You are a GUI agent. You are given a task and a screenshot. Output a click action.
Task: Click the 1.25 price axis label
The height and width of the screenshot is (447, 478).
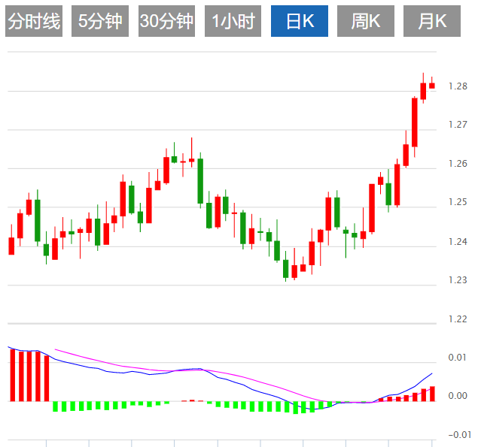[458, 202]
